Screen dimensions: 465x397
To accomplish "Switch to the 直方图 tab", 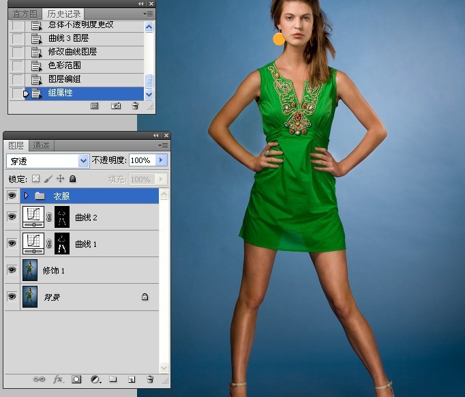I will pyautogui.click(x=25, y=14).
